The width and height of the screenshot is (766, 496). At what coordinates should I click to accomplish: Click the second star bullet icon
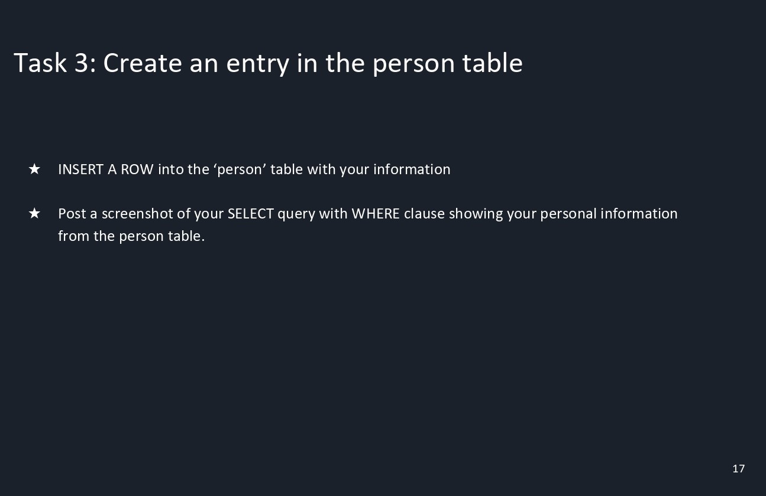(34, 213)
